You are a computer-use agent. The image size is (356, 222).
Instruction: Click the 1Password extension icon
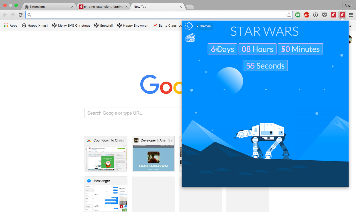316,15
